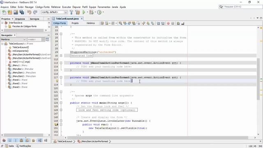Image resolution: width=263 pixels, height=148 pixels.
Task: Open the Ferramentas menu
Action: click(104, 7)
